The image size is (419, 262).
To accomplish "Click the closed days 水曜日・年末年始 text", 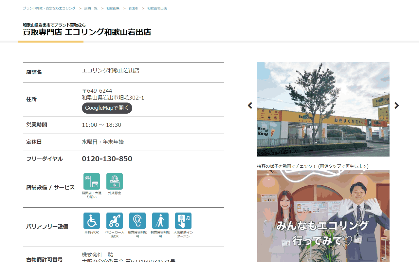I will pos(103,142).
